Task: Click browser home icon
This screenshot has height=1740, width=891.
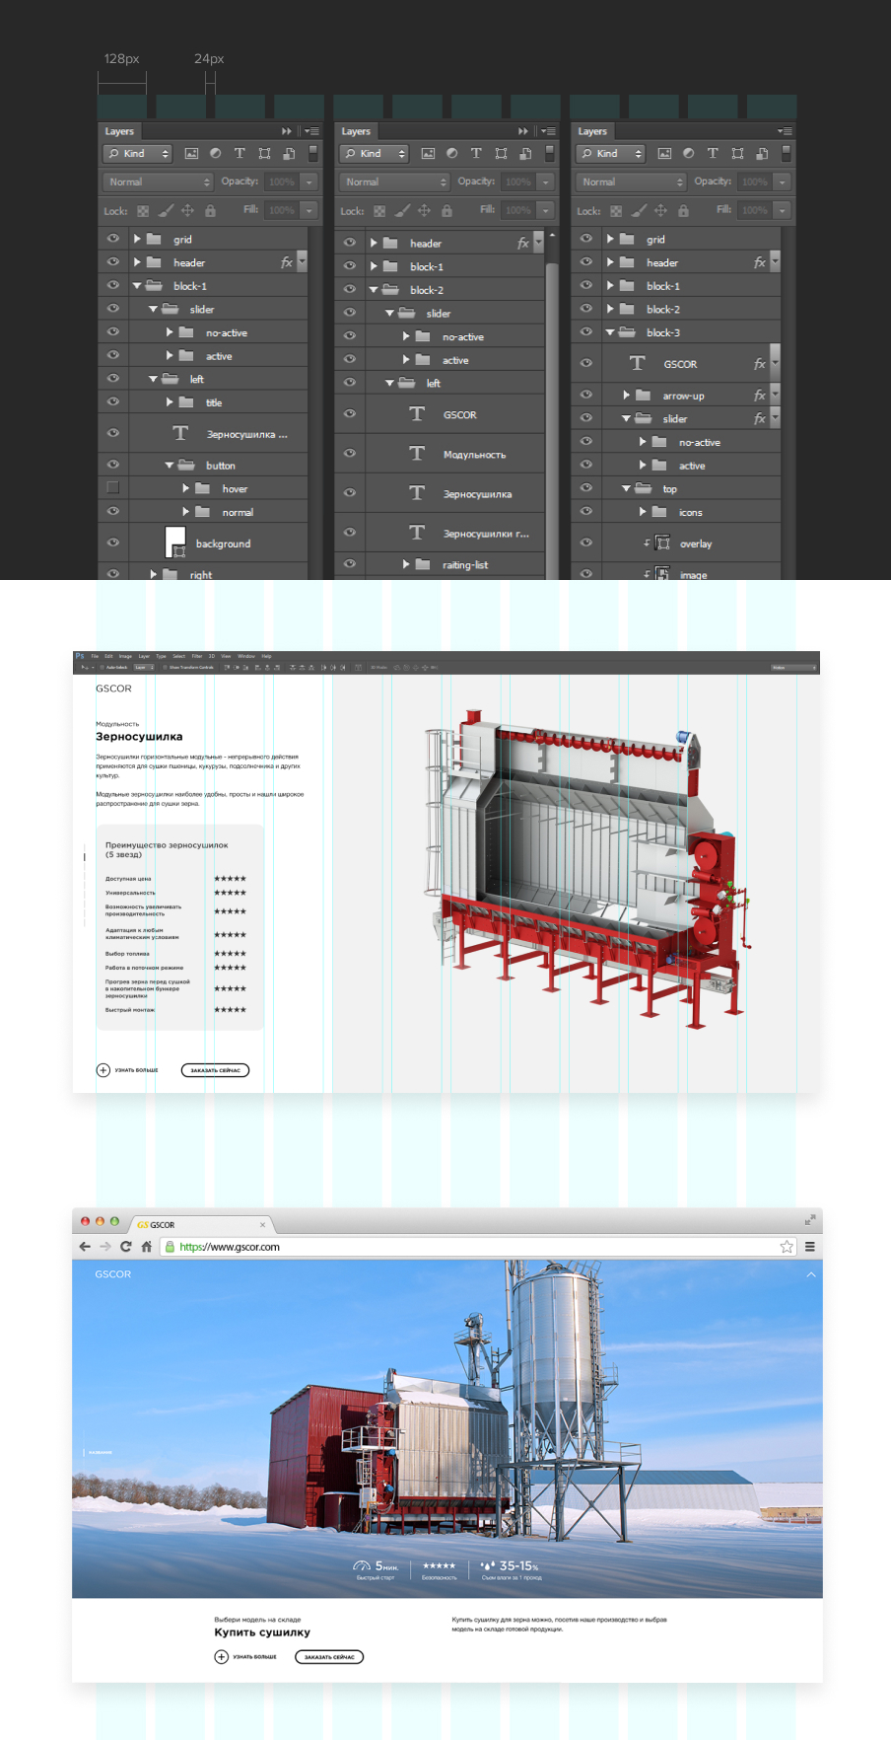Action: 147,1247
